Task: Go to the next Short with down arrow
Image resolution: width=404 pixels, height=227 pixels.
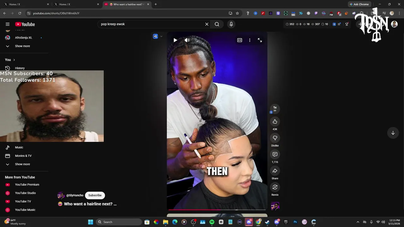Action: (x=393, y=133)
